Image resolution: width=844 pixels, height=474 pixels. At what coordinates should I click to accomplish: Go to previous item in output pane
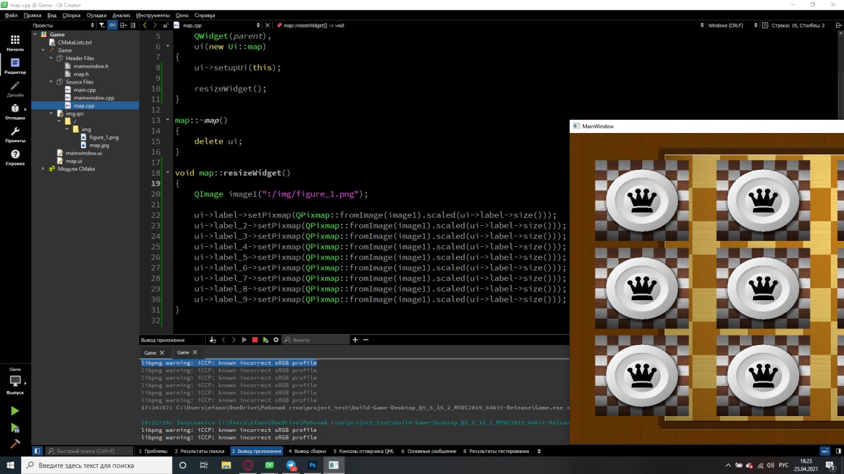(x=224, y=340)
